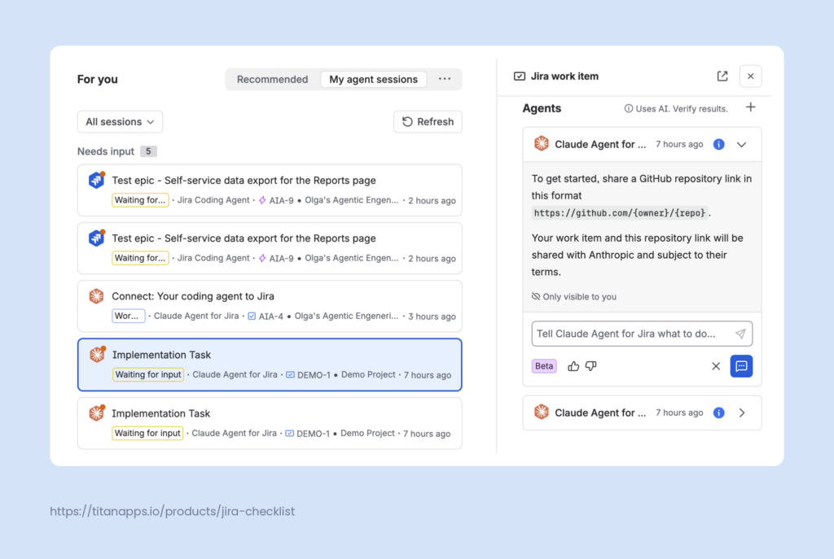This screenshot has width=834, height=559.
Task: Open the three-dot more options menu
Action: tap(445, 79)
